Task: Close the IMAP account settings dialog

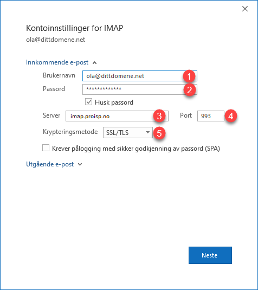Action: click(245, 9)
